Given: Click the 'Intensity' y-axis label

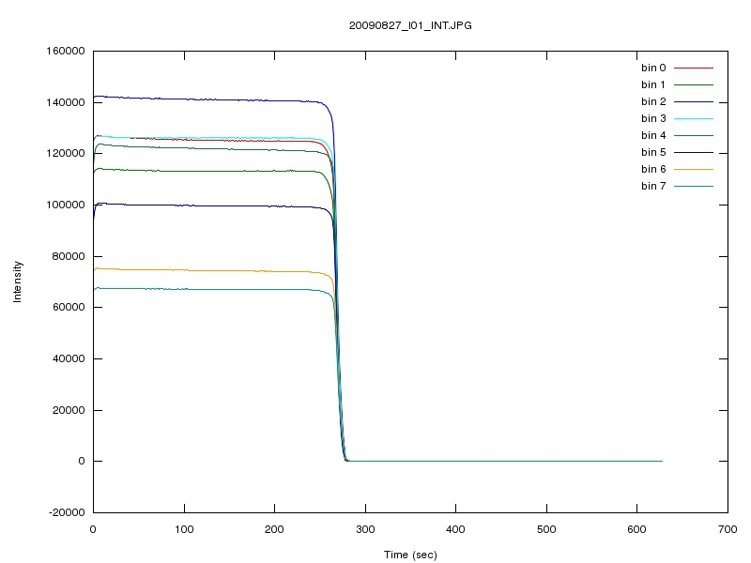Looking at the screenshot, I should tap(17, 281).
